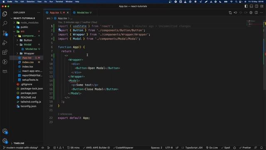
Task: Open the Apple menu
Action: [3, 2]
